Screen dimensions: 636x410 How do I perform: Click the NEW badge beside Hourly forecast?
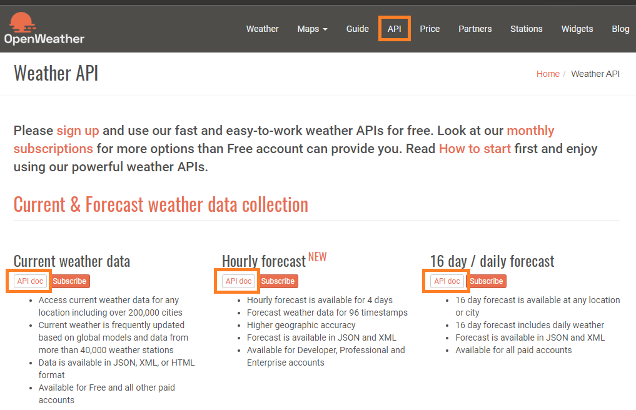pyautogui.click(x=317, y=257)
